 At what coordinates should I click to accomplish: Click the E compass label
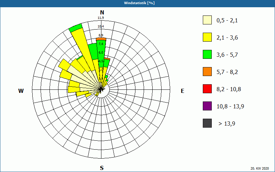(183, 91)
